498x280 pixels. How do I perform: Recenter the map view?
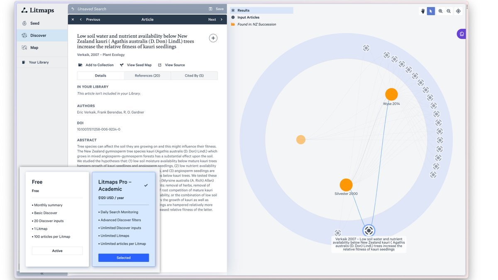(x=458, y=11)
